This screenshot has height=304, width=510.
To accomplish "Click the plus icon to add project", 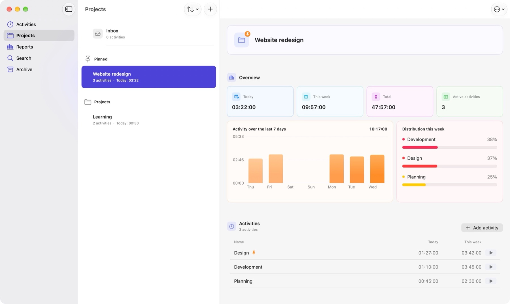I will (210, 9).
